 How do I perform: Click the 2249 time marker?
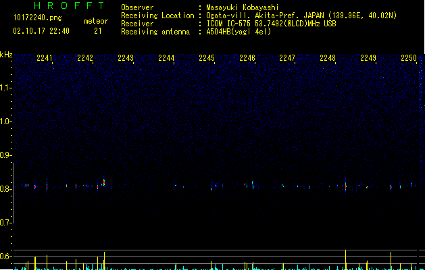tap(368, 58)
